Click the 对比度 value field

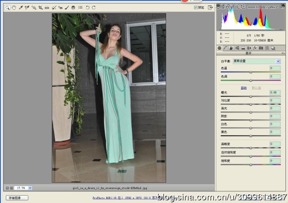(275, 101)
